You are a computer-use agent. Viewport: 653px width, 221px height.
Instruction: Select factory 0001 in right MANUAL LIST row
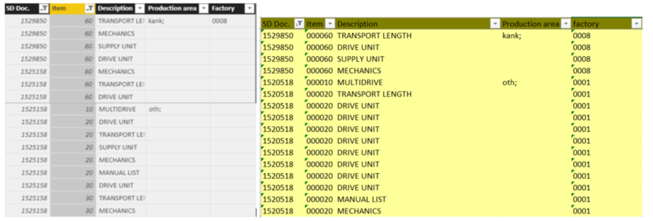(607, 199)
